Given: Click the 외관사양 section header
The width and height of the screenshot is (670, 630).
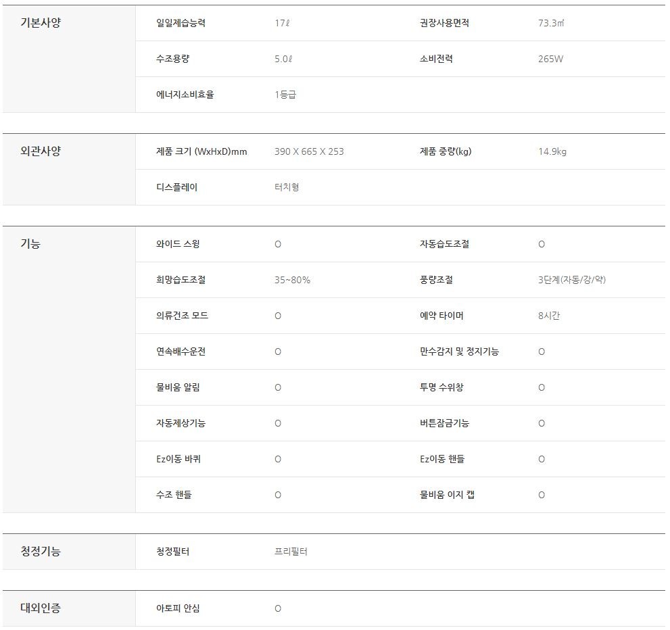Looking at the screenshot, I should [x=41, y=151].
